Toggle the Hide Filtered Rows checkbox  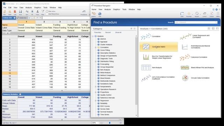[x=47, y=14]
